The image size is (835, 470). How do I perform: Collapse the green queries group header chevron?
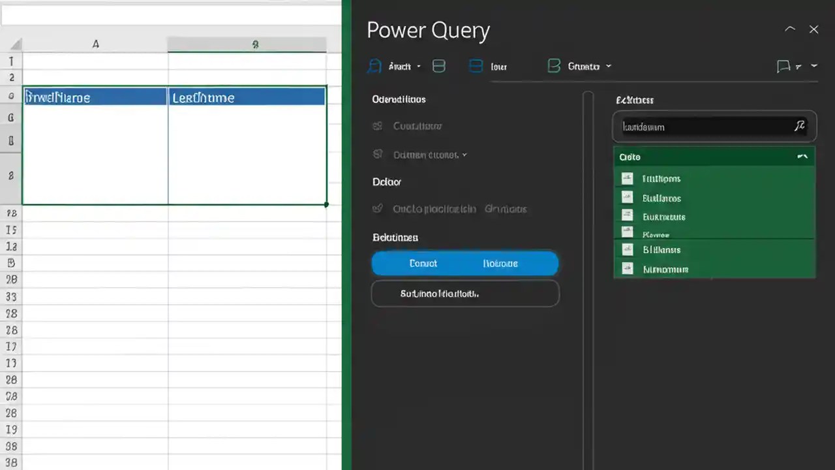coord(802,157)
